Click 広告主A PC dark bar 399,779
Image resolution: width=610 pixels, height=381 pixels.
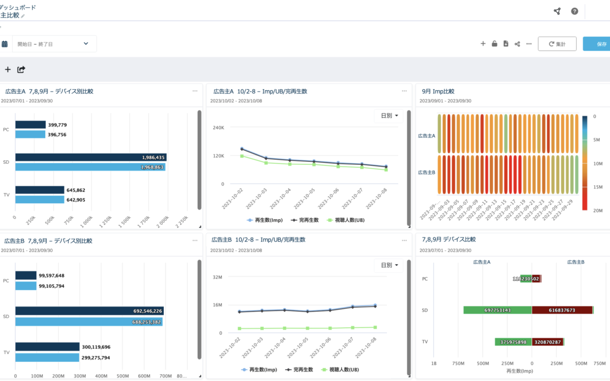[30, 124]
